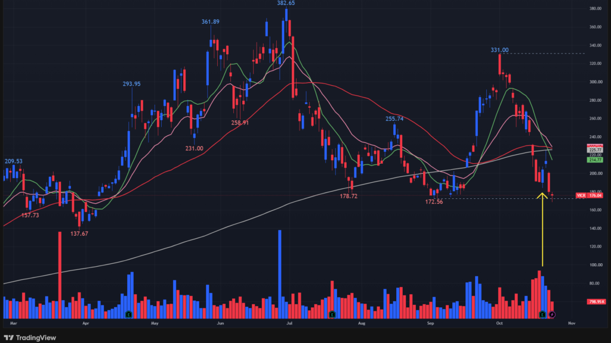Click Mar on the time axis
This screenshot has height=343, width=611.
pyautogui.click(x=14, y=323)
